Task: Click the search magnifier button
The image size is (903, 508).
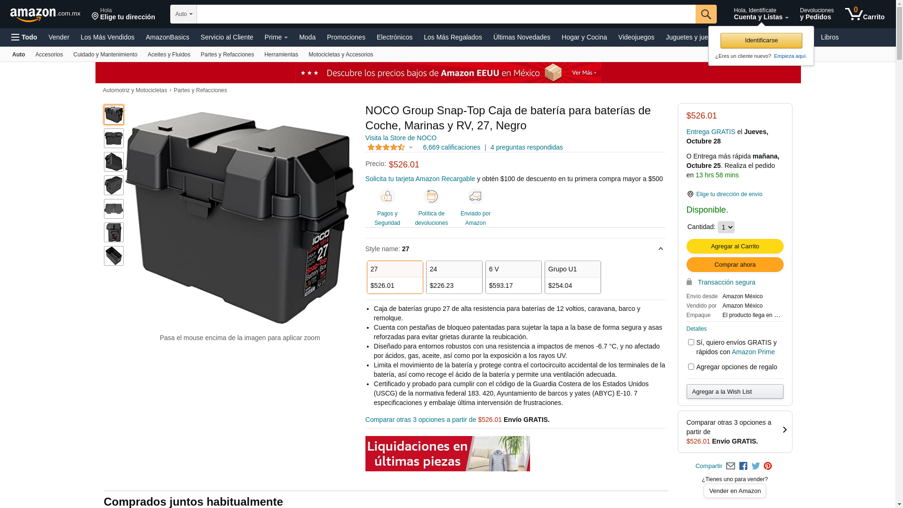Action: pyautogui.click(x=706, y=14)
